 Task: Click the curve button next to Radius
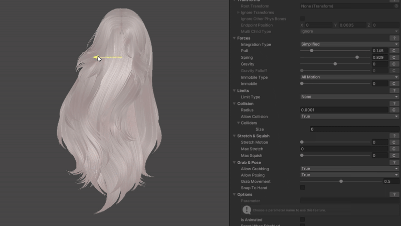click(x=394, y=110)
